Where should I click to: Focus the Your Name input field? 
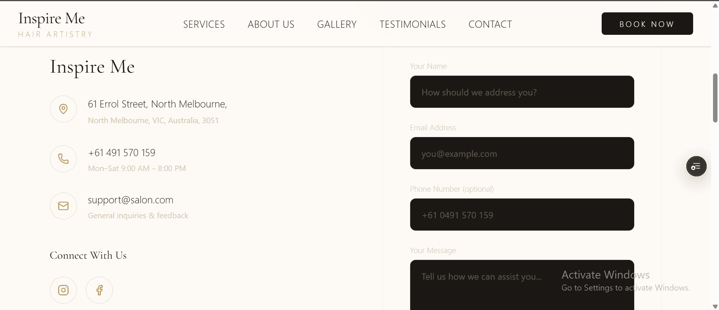522,92
